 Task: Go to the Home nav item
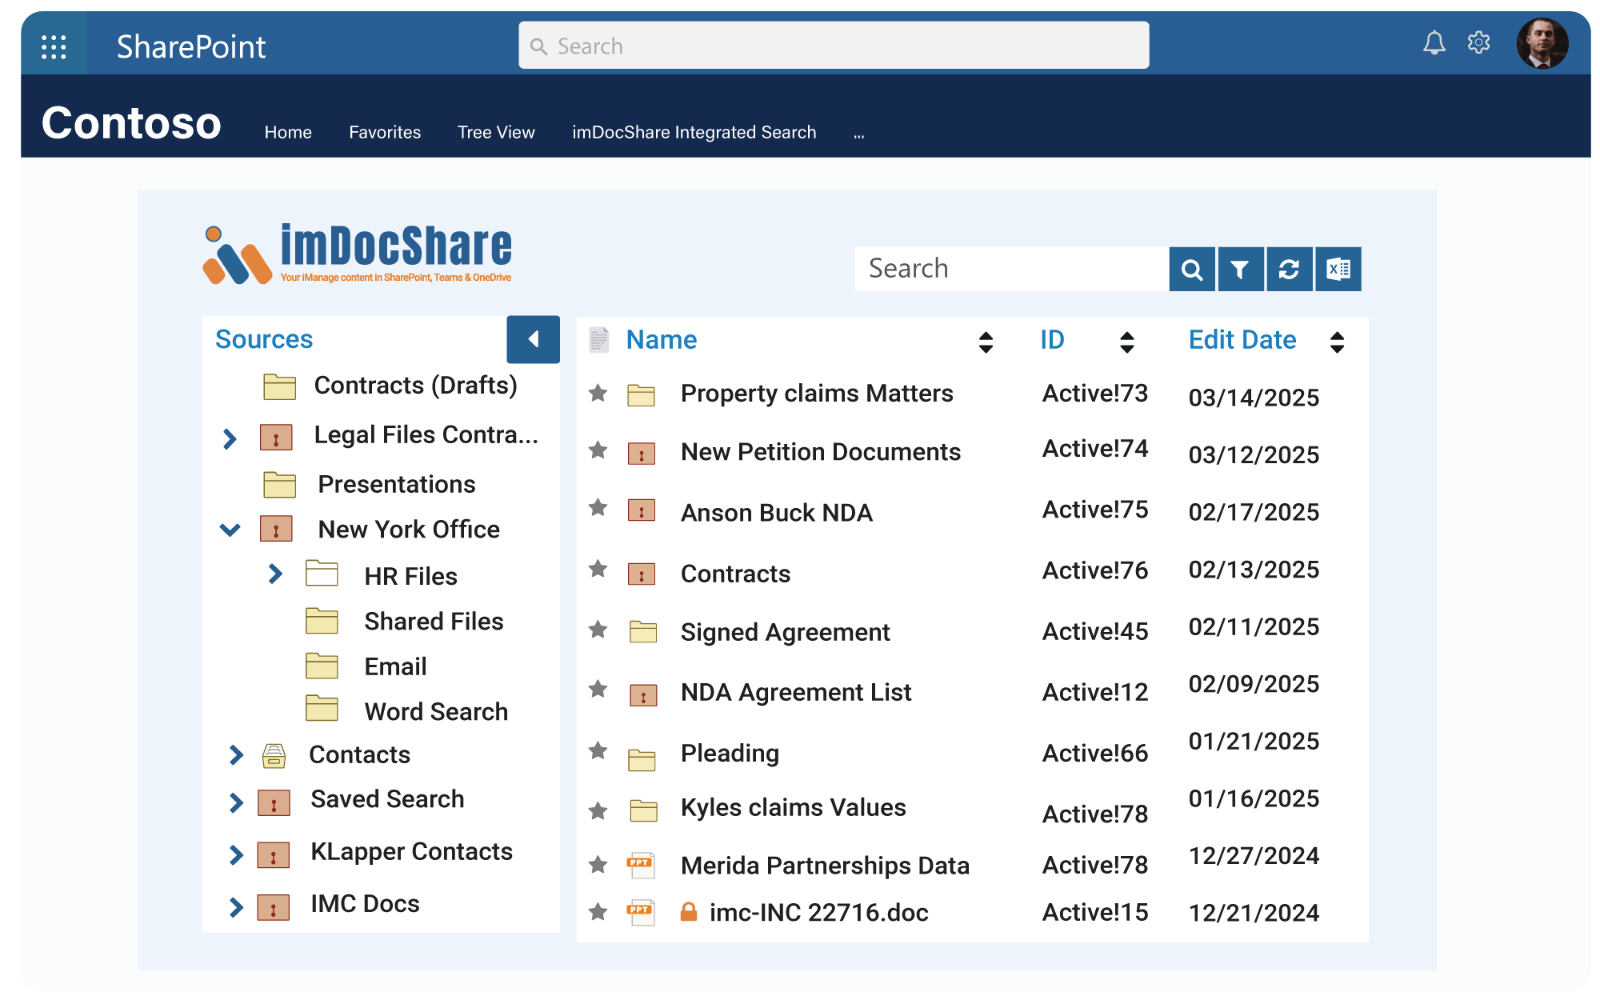[288, 132]
